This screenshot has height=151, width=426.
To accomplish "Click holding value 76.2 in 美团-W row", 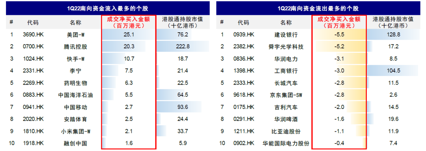I will pyautogui.click(x=183, y=35).
